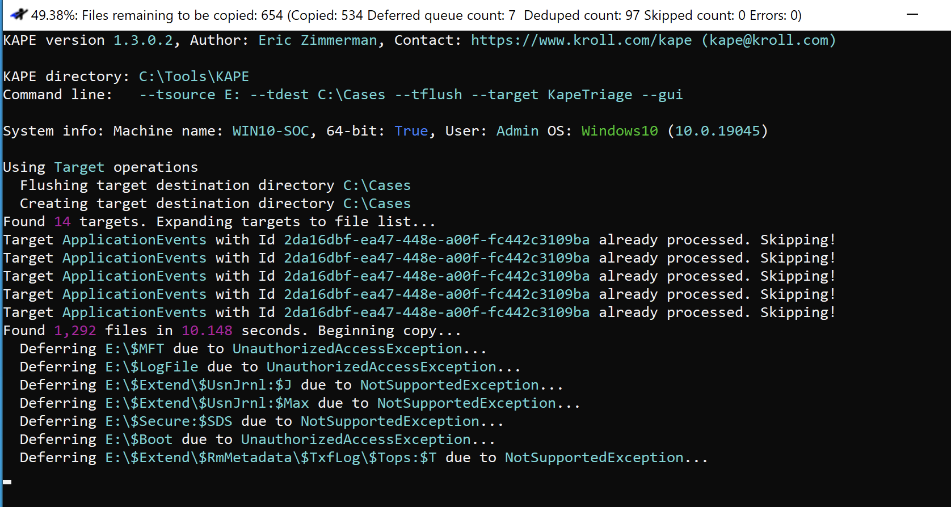Screen dimensions: 951x507
Task: Select the machine name WIN10-SOC
Action: pyautogui.click(x=271, y=131)
